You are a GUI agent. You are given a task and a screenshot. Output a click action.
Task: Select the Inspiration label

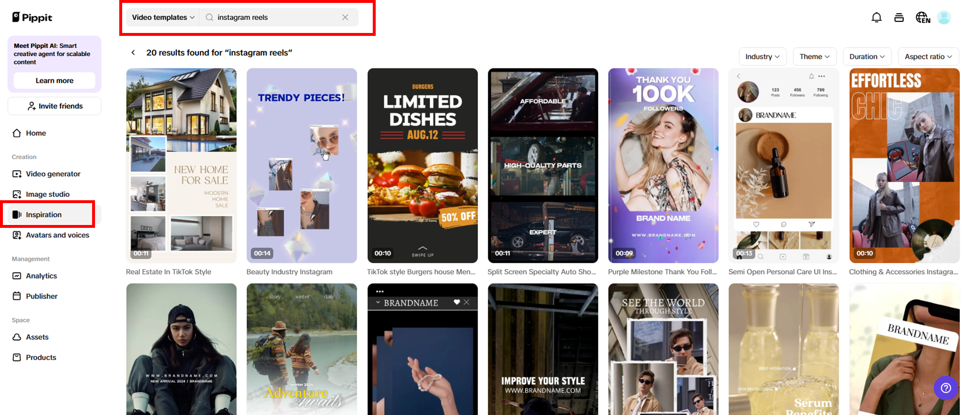(x=44, y=214)
